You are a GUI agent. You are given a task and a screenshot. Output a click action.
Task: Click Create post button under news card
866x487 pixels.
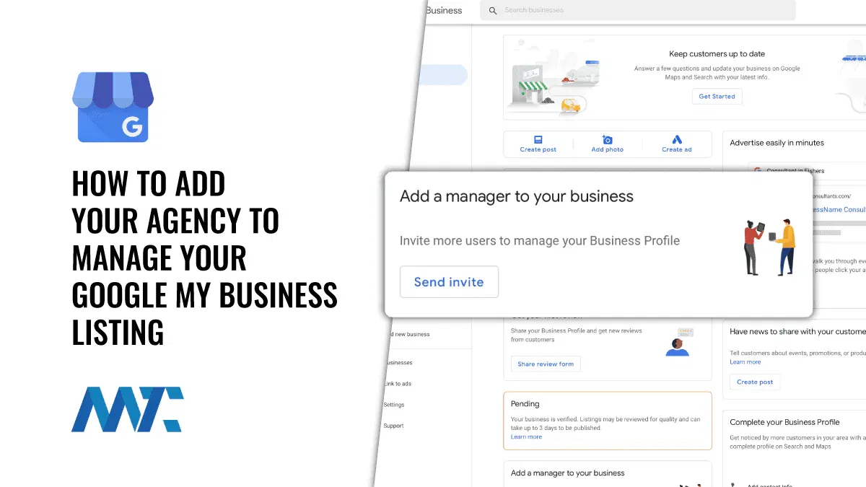(755, 382)
